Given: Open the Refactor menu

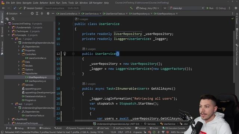Looking at the screenshot, I should [x=44, y=3].
